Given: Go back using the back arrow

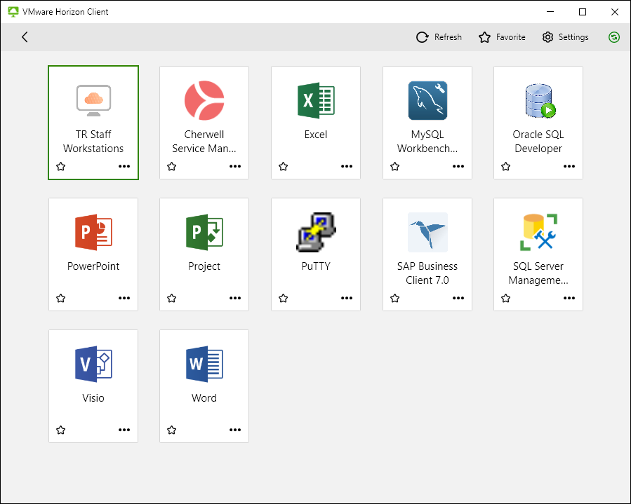Looking at the screenshot, I should click(25, 37).
